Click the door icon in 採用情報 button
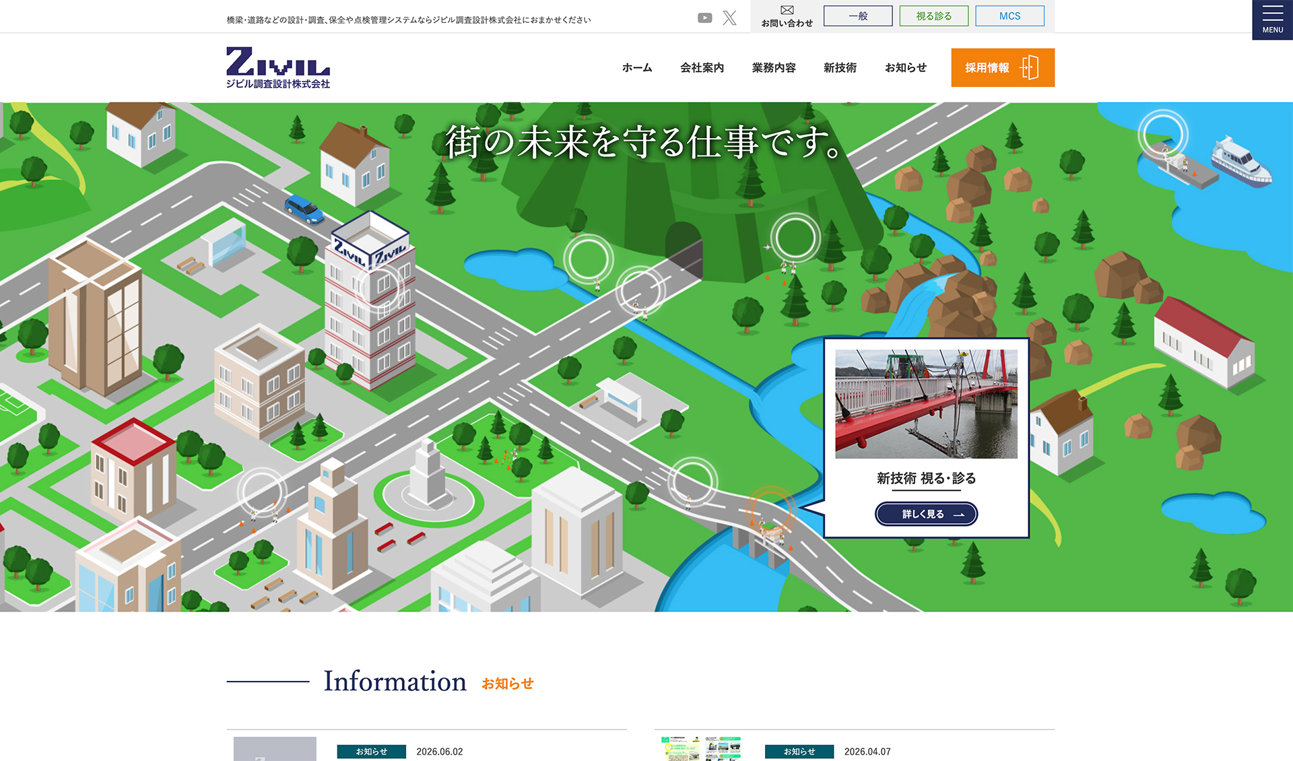This screenshot has width=1293, height=761. [1030, 67]
